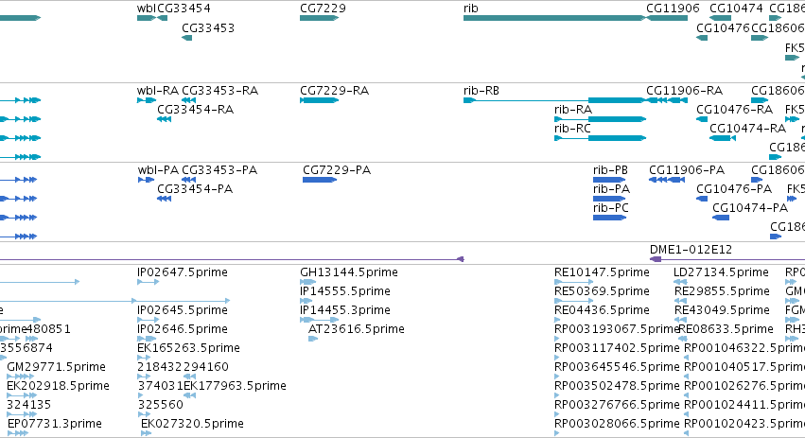Select RE08633.5prime EST label
The height and width of the screenshot is (438, 805).
click(x=726, y=329)
